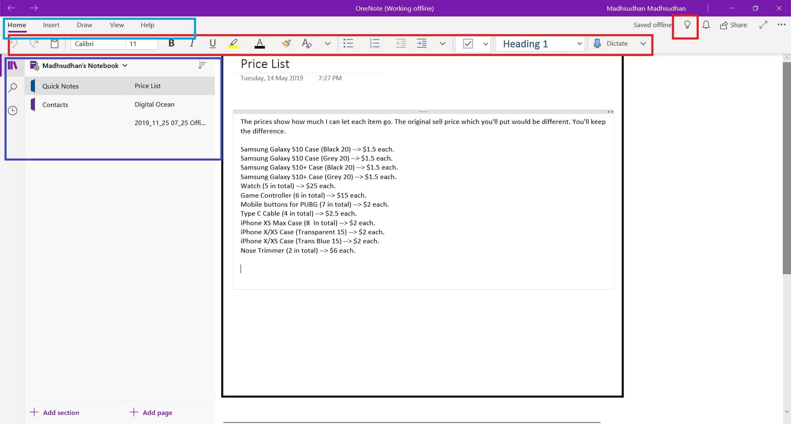The image size is (791, 424).
Task: Click the clear formatting icon
Action: (307, 44)
